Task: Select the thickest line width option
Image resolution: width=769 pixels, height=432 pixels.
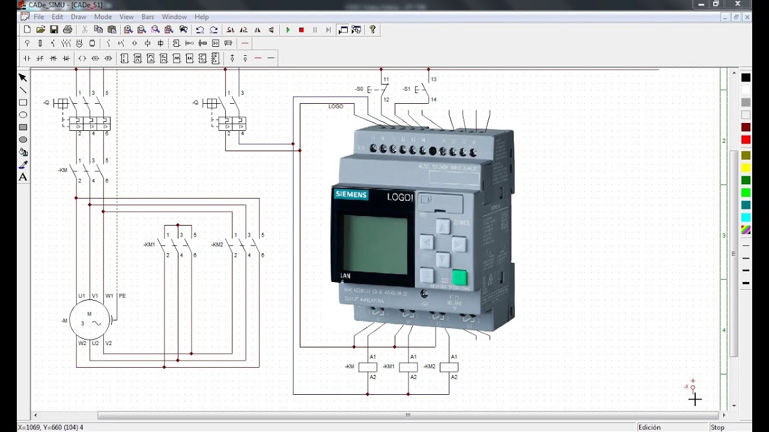Action: pyautogui.click(x=746, y=283)
